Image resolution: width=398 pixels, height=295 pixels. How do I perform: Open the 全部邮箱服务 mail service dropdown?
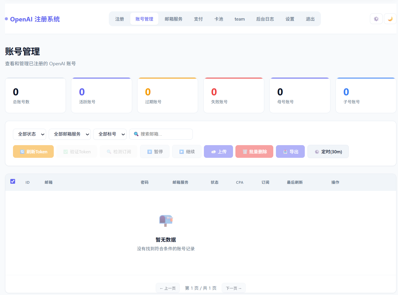(x=70, y=134)
